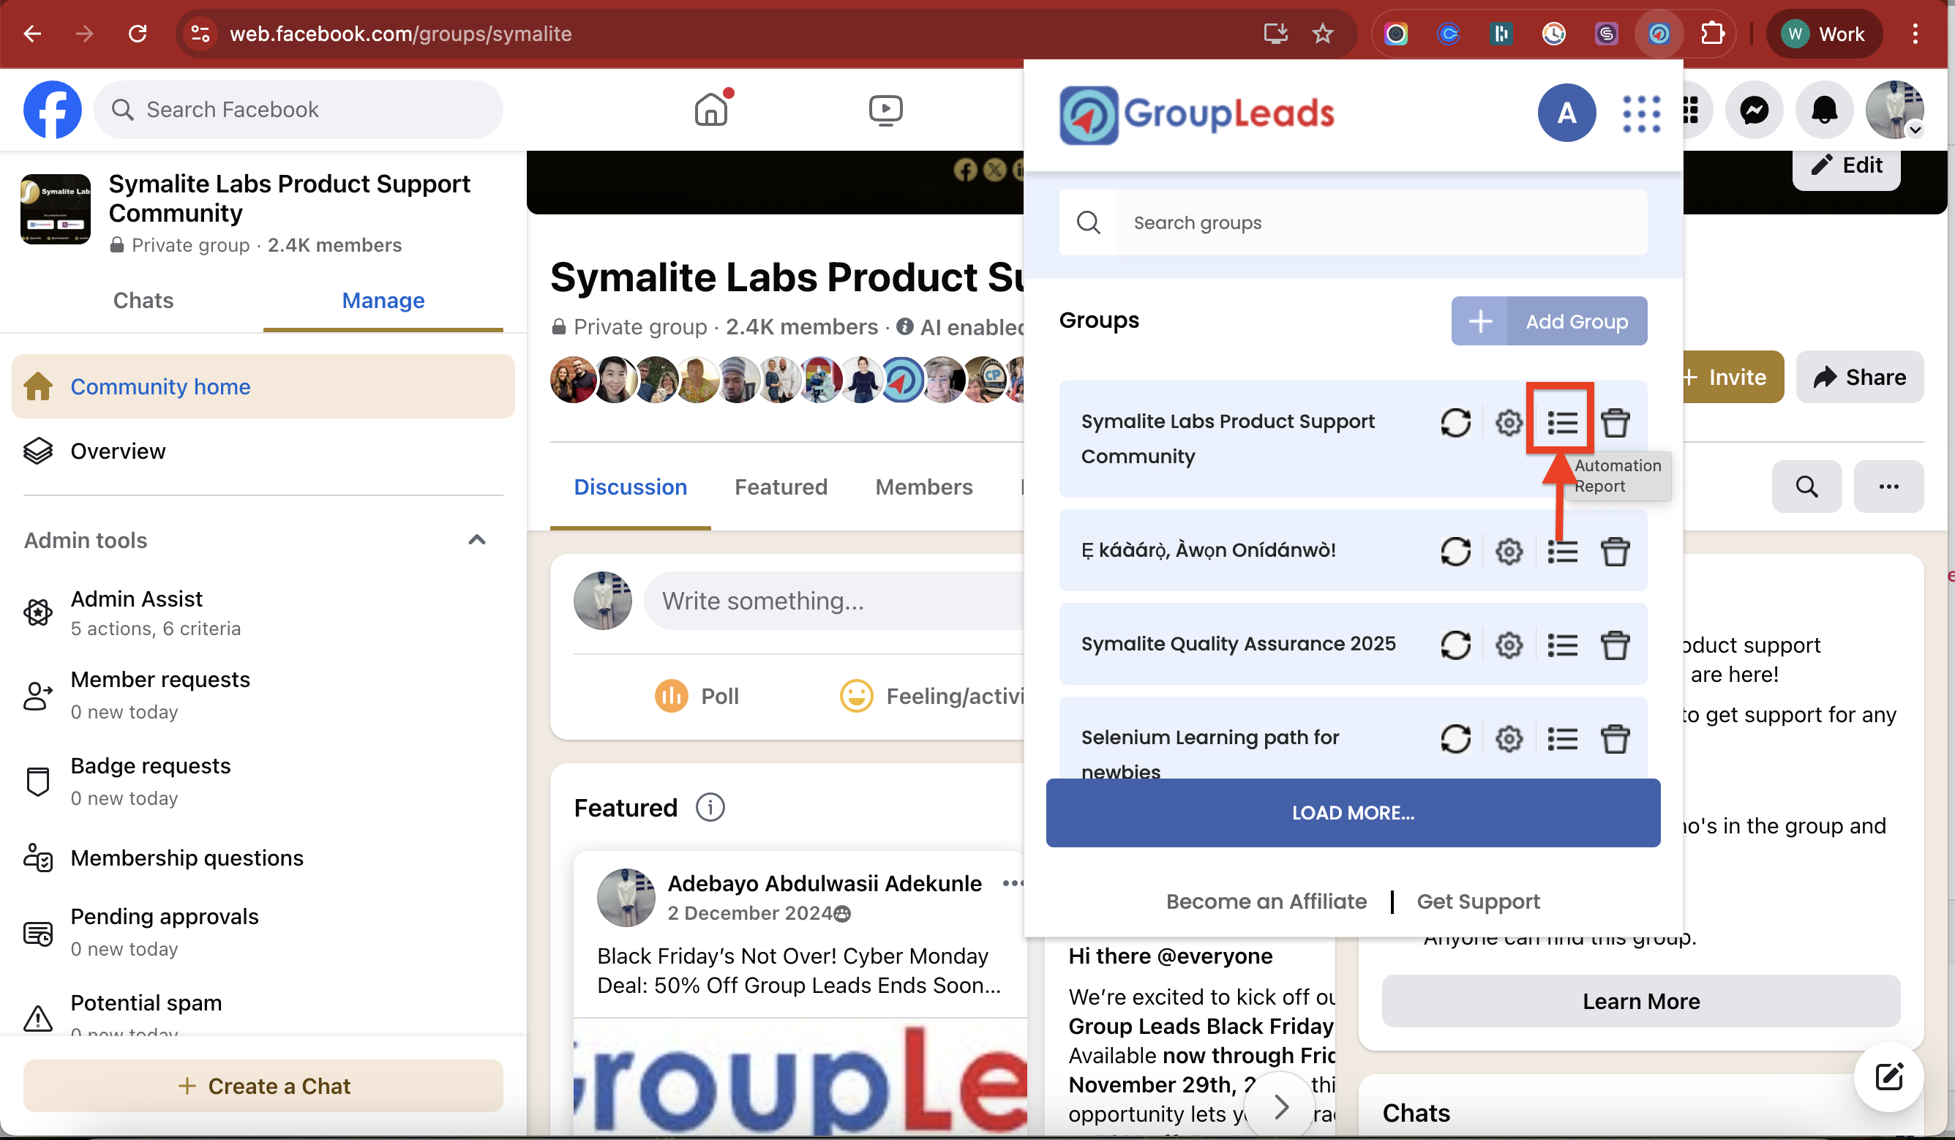The width and height of the screenshot is (1955, 1140).
Task: Switch to the Manage tab
Action: [x=383, y=300]
